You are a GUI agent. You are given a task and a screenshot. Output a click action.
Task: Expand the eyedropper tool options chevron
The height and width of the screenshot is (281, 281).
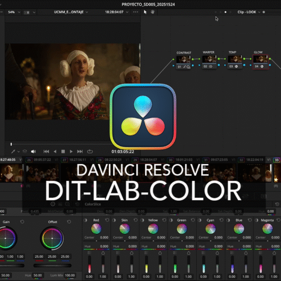19,151
